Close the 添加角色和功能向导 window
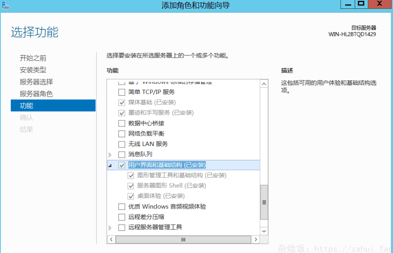Viewport: 393px width, 253px height. click(x=380, y=4)
